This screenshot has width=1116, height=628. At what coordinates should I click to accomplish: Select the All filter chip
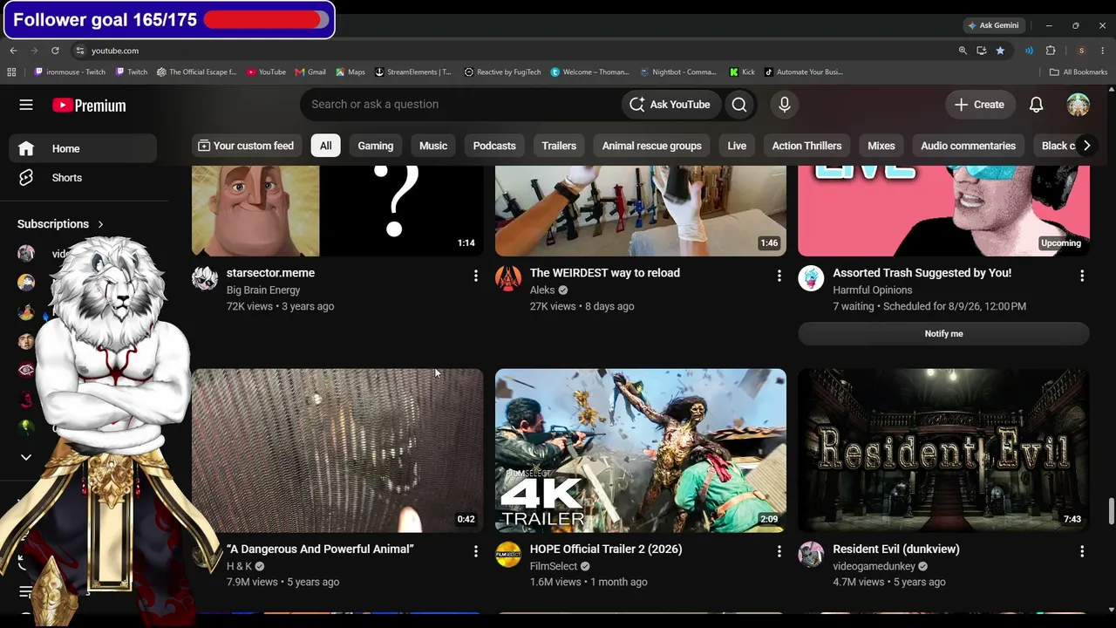click(x=325, y=146)
